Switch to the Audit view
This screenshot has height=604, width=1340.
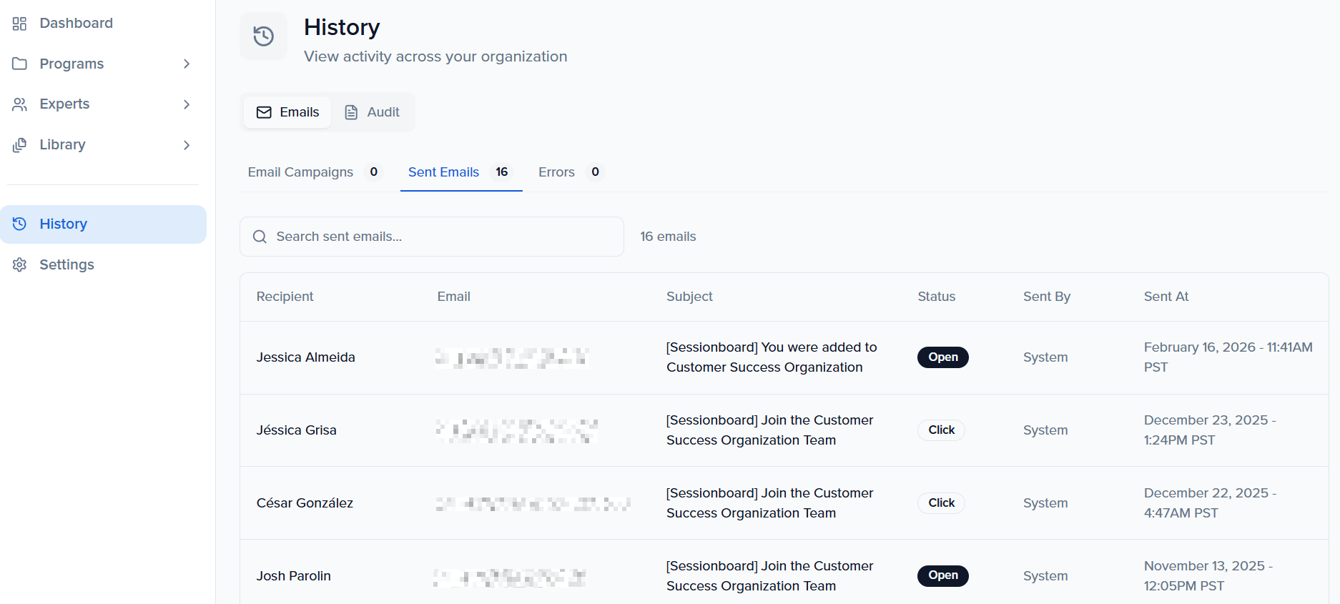click(373, 112)
